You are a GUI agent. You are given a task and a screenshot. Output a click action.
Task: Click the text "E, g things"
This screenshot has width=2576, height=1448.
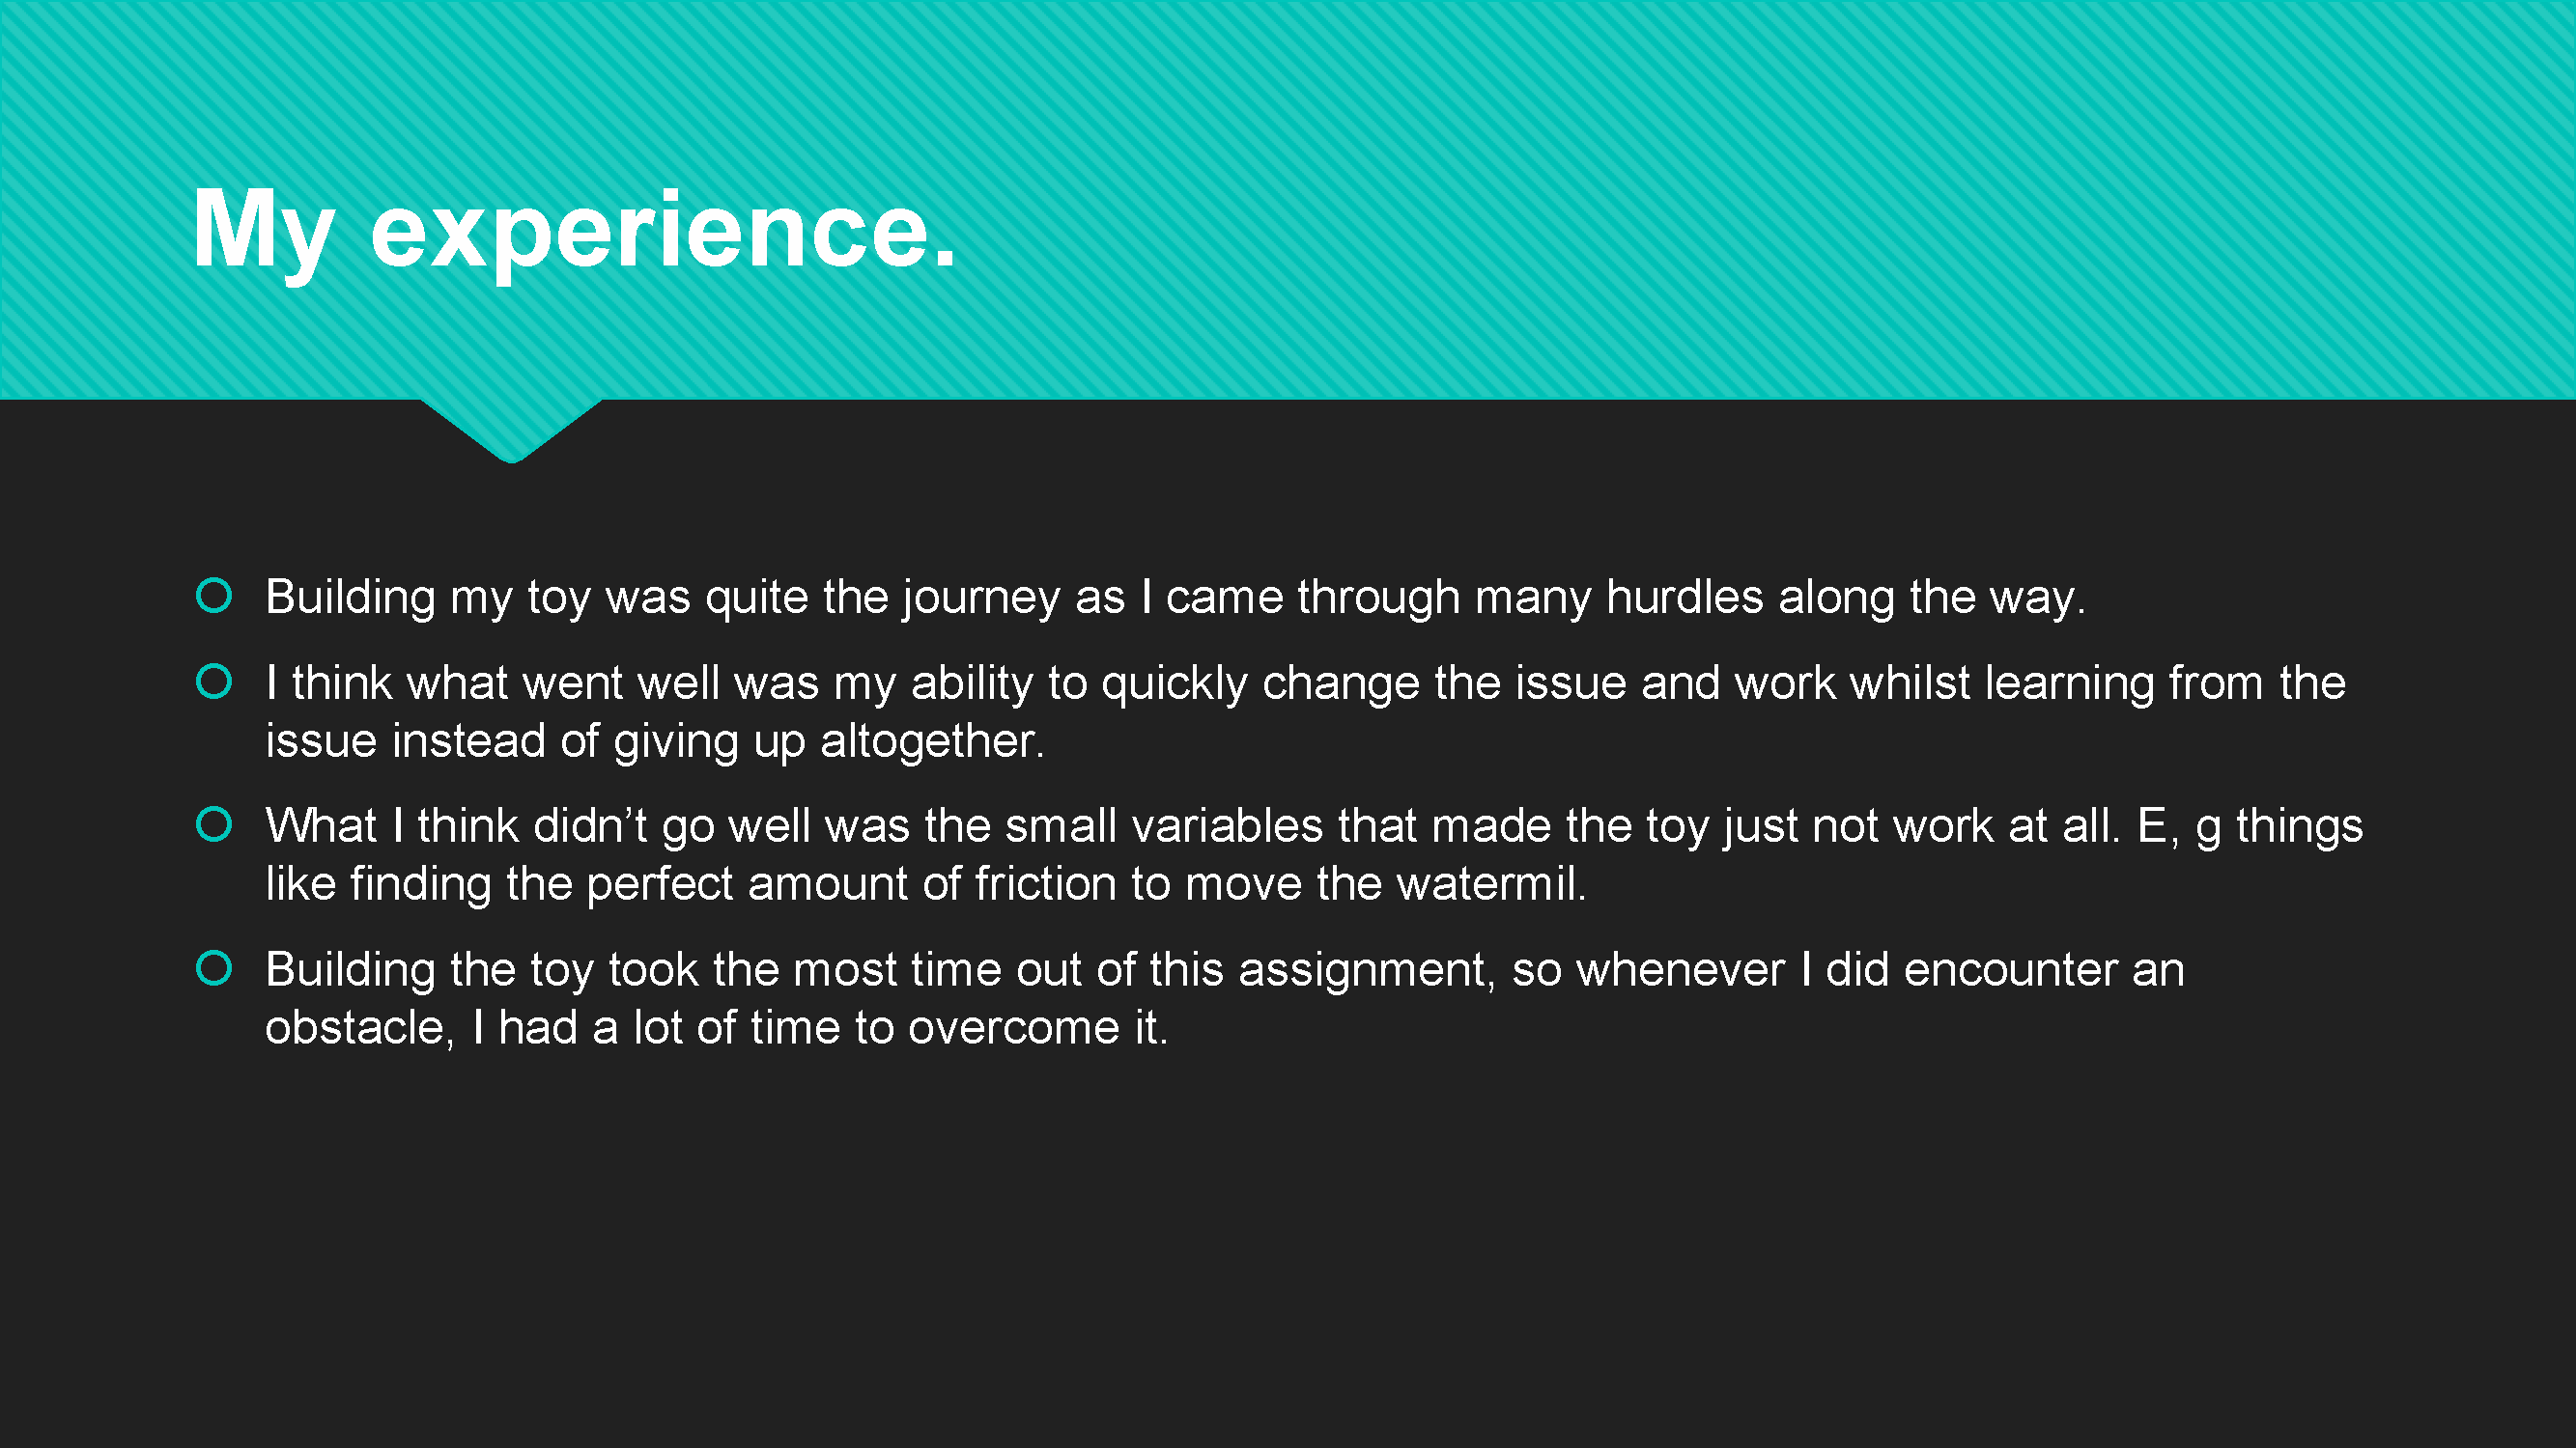(2250, 826)
